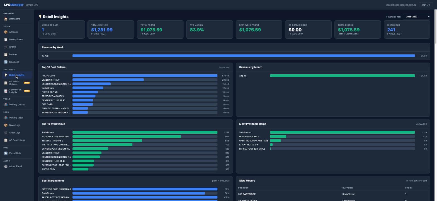Screen dimensions: 437x201
Task: Click the Stocktake icon
Action: coord(6,62)
